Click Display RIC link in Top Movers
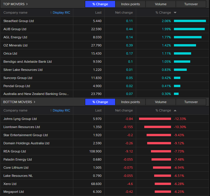Image resolution: width=210 pixels, height=196 pixels. coord(61,12)
